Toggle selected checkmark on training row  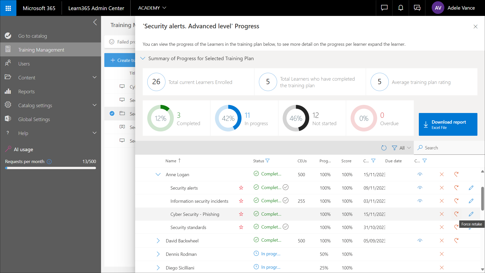click(112, 113)
